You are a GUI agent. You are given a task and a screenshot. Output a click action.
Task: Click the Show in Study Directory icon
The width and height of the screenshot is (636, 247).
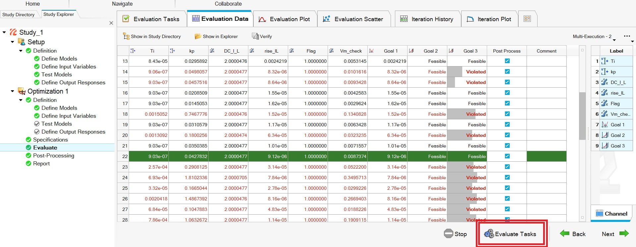(x=126, y=36)
